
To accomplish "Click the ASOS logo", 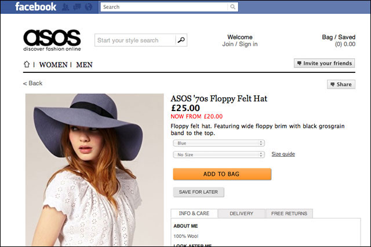I will click(x=52, y=40).
